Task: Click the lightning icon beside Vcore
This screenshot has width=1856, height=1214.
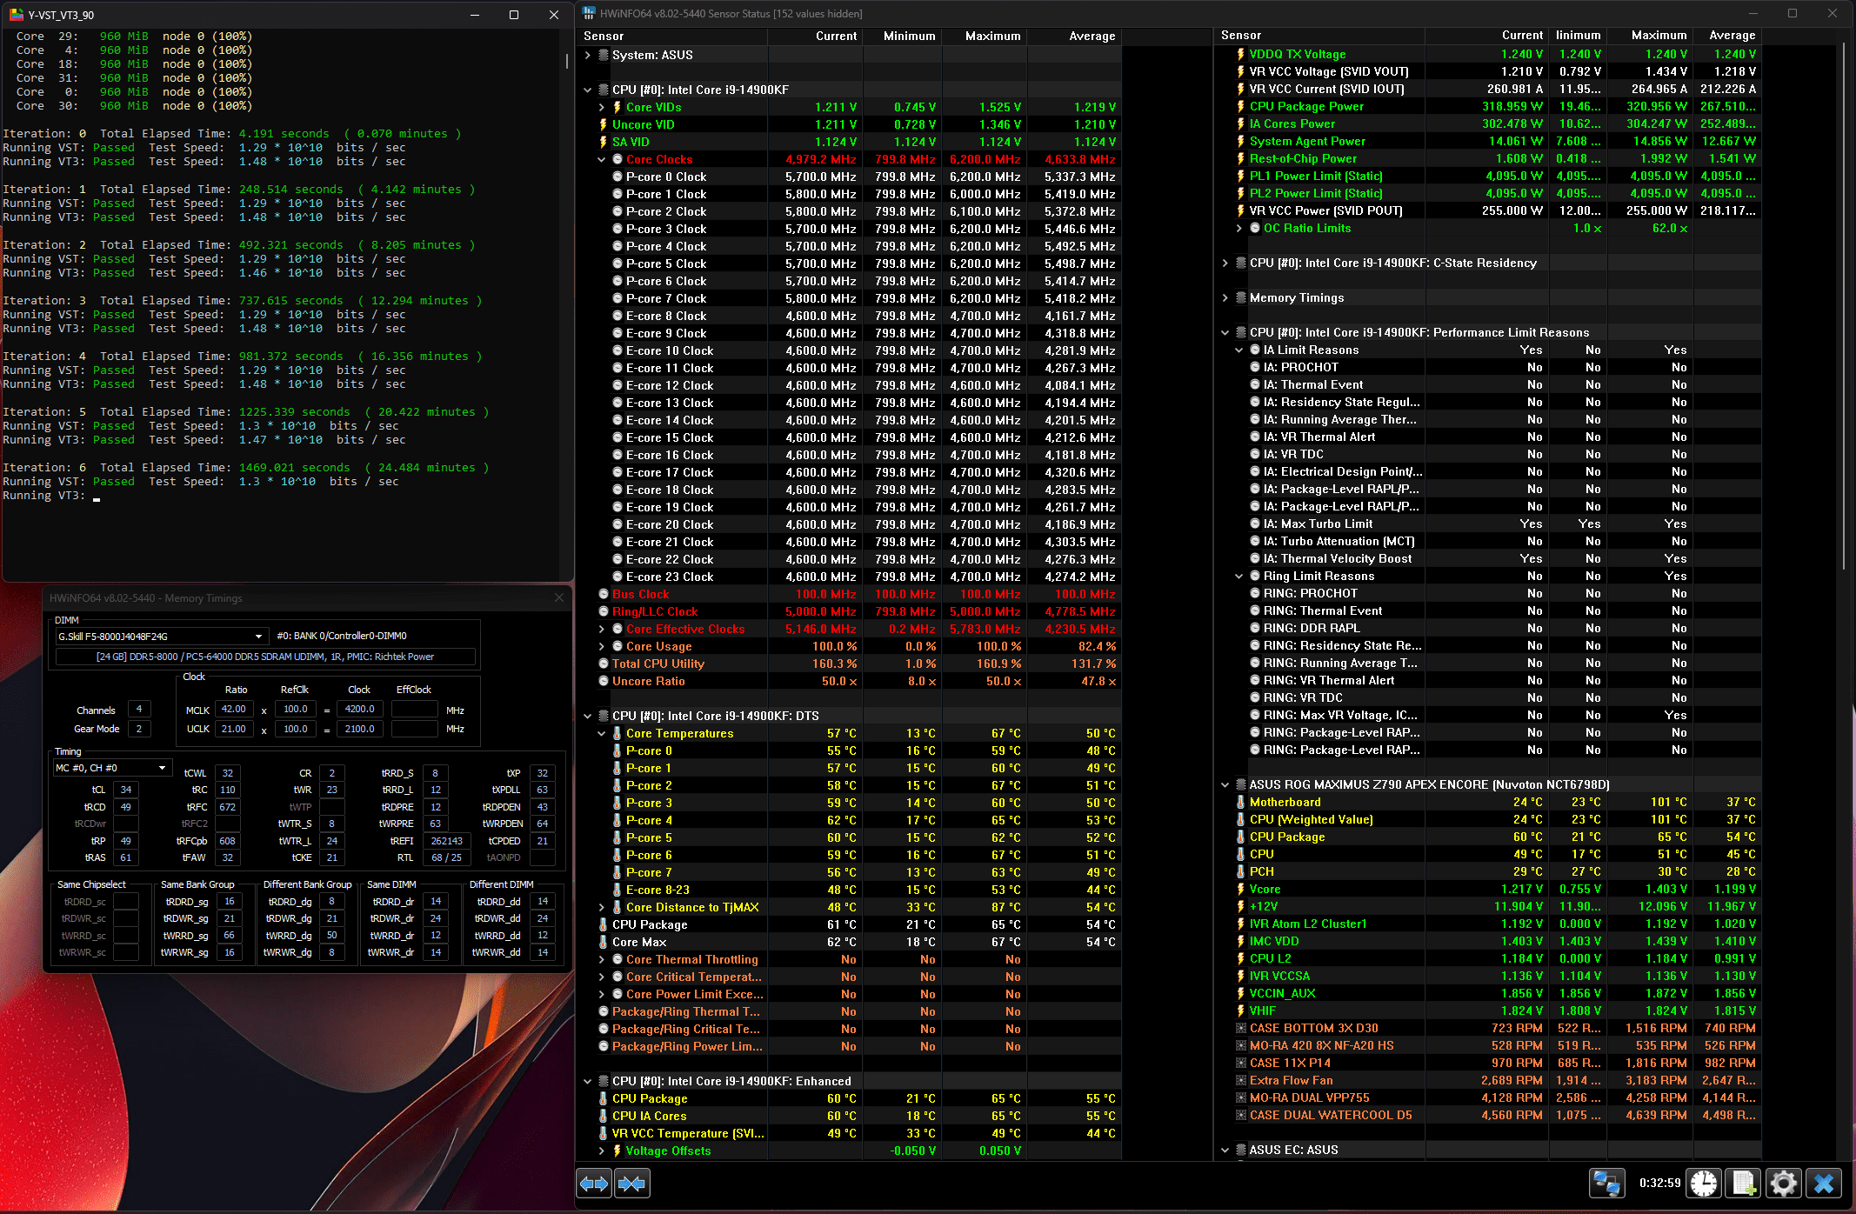Action: click(1241, 889)
